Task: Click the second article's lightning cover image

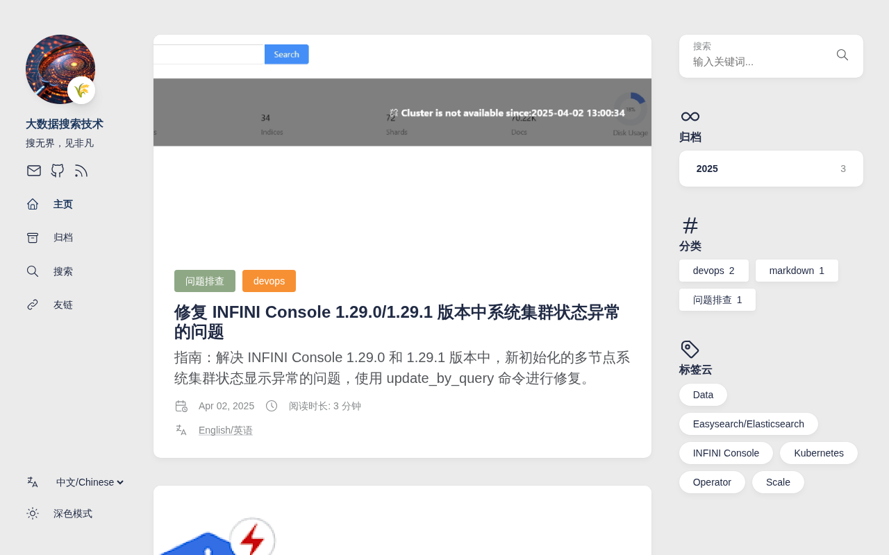Action: pyautogui.click(x=402, y=520)
